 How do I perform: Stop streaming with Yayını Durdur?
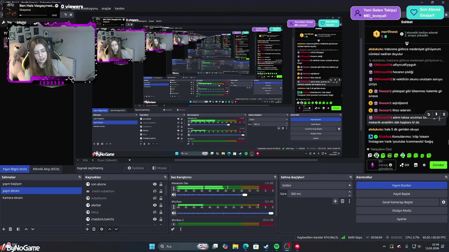(402, 185)
